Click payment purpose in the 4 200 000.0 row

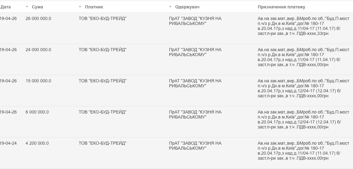pos(303,151)
